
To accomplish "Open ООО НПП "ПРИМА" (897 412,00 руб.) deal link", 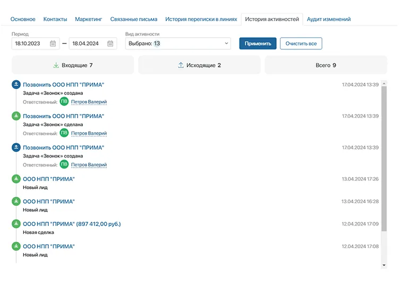I will pyautogui.click(x=72, y=224).
